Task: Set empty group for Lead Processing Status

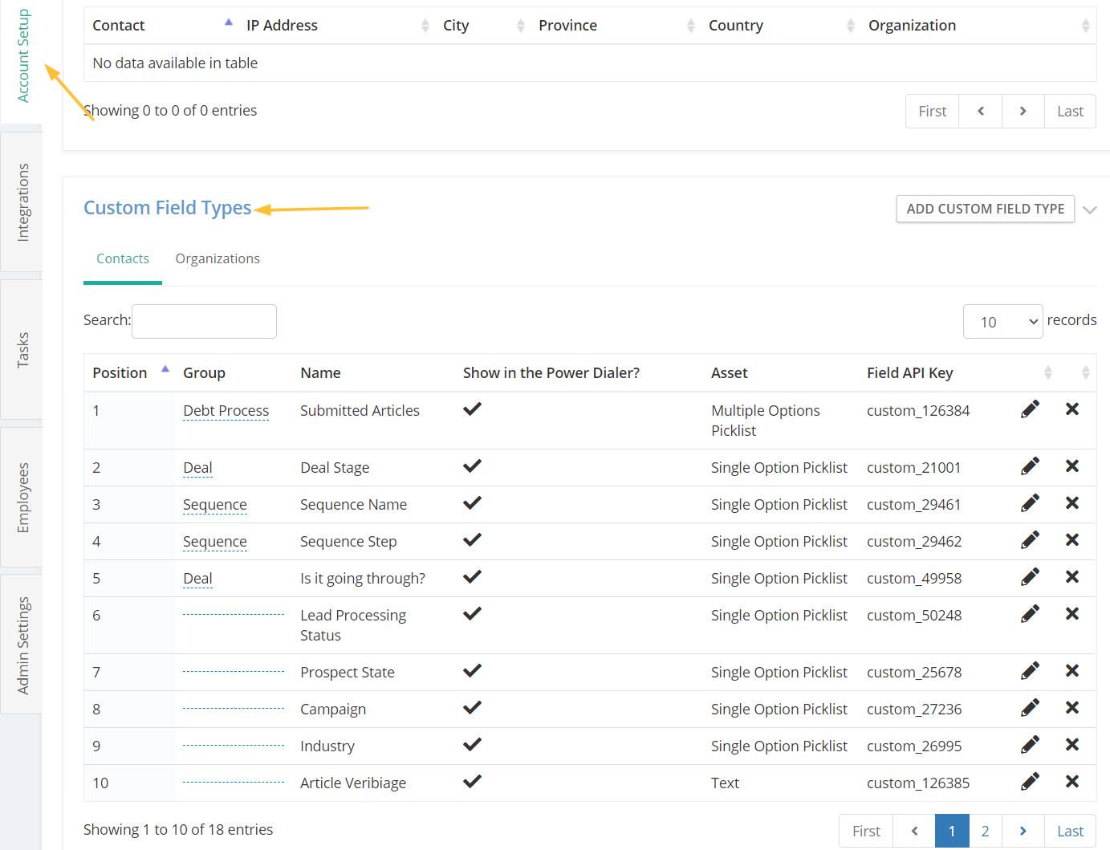Action: (234, 615)
